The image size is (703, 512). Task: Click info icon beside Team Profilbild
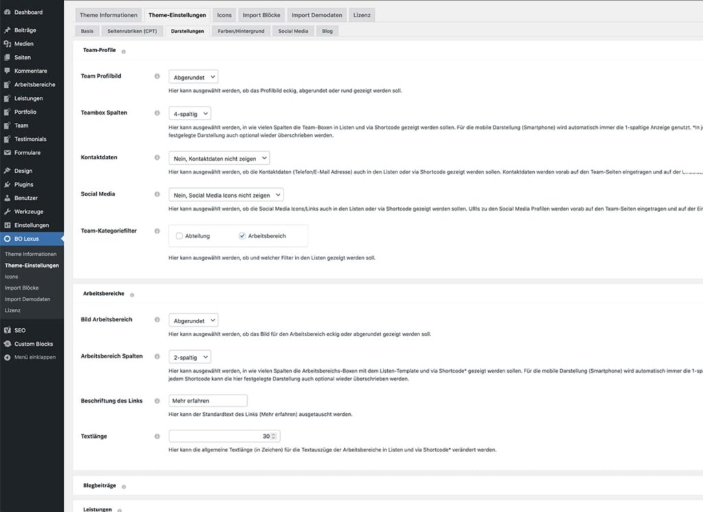(157, 76)
